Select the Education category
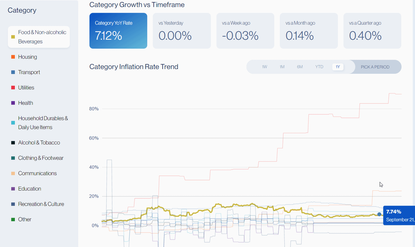The image size is (415, 247). click(x=30, y=189)
